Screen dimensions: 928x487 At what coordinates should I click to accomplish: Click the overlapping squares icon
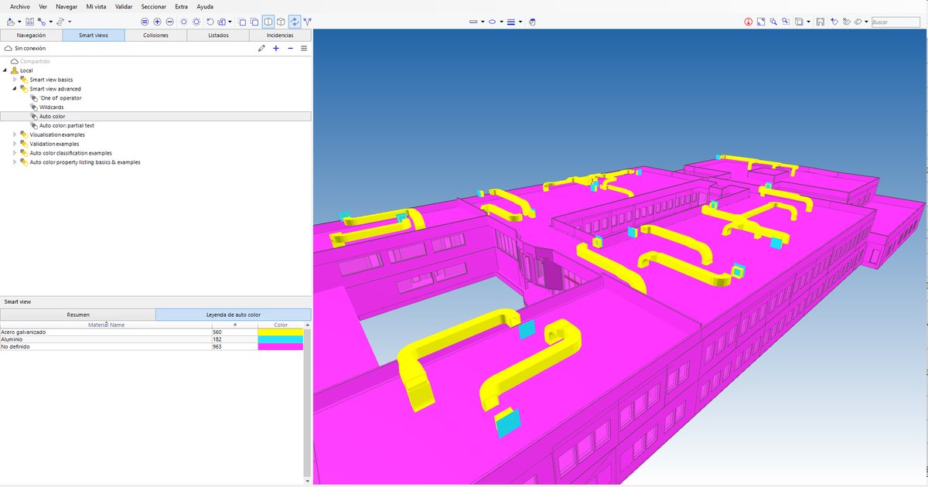pyautogui.click(x=254, y=22)
